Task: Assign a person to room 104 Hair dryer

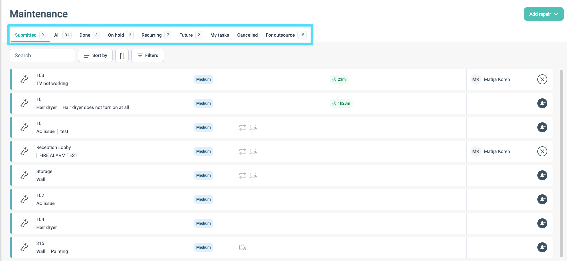Action: point(542,223)
